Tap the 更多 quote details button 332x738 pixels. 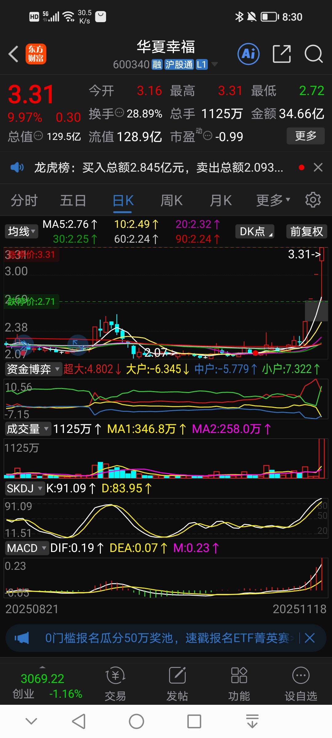306,136
